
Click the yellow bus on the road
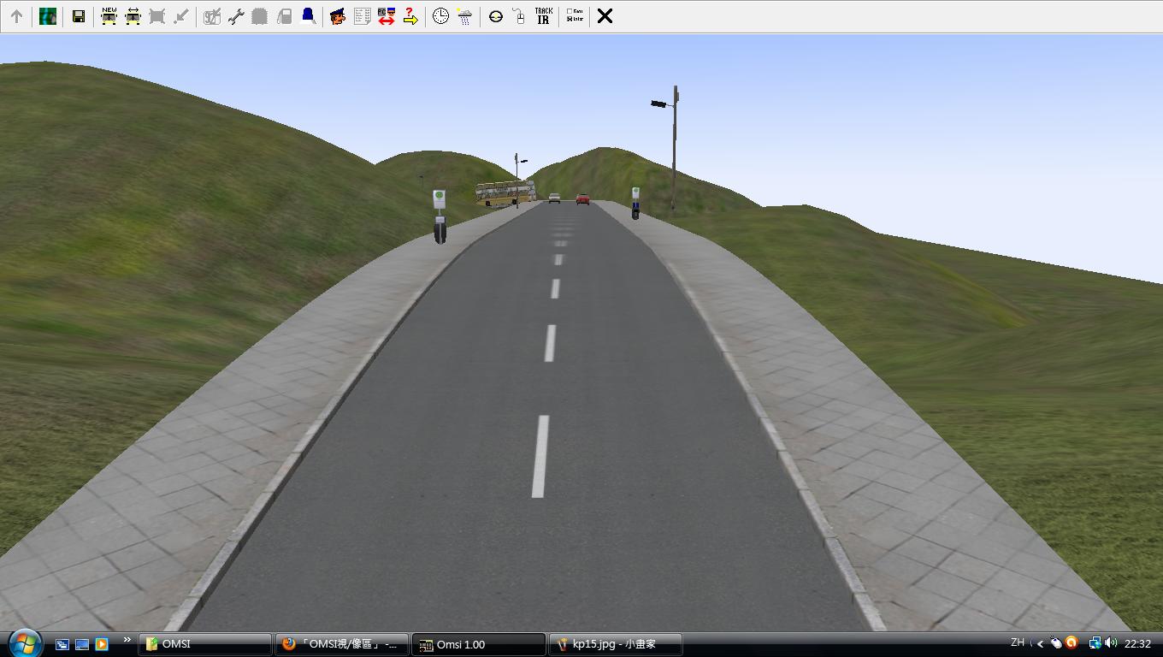(505, 193)
